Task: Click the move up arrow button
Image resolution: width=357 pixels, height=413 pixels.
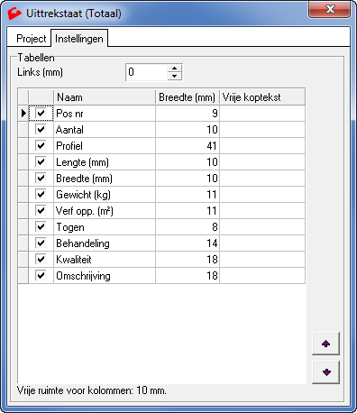Action: tap(325, 344)
